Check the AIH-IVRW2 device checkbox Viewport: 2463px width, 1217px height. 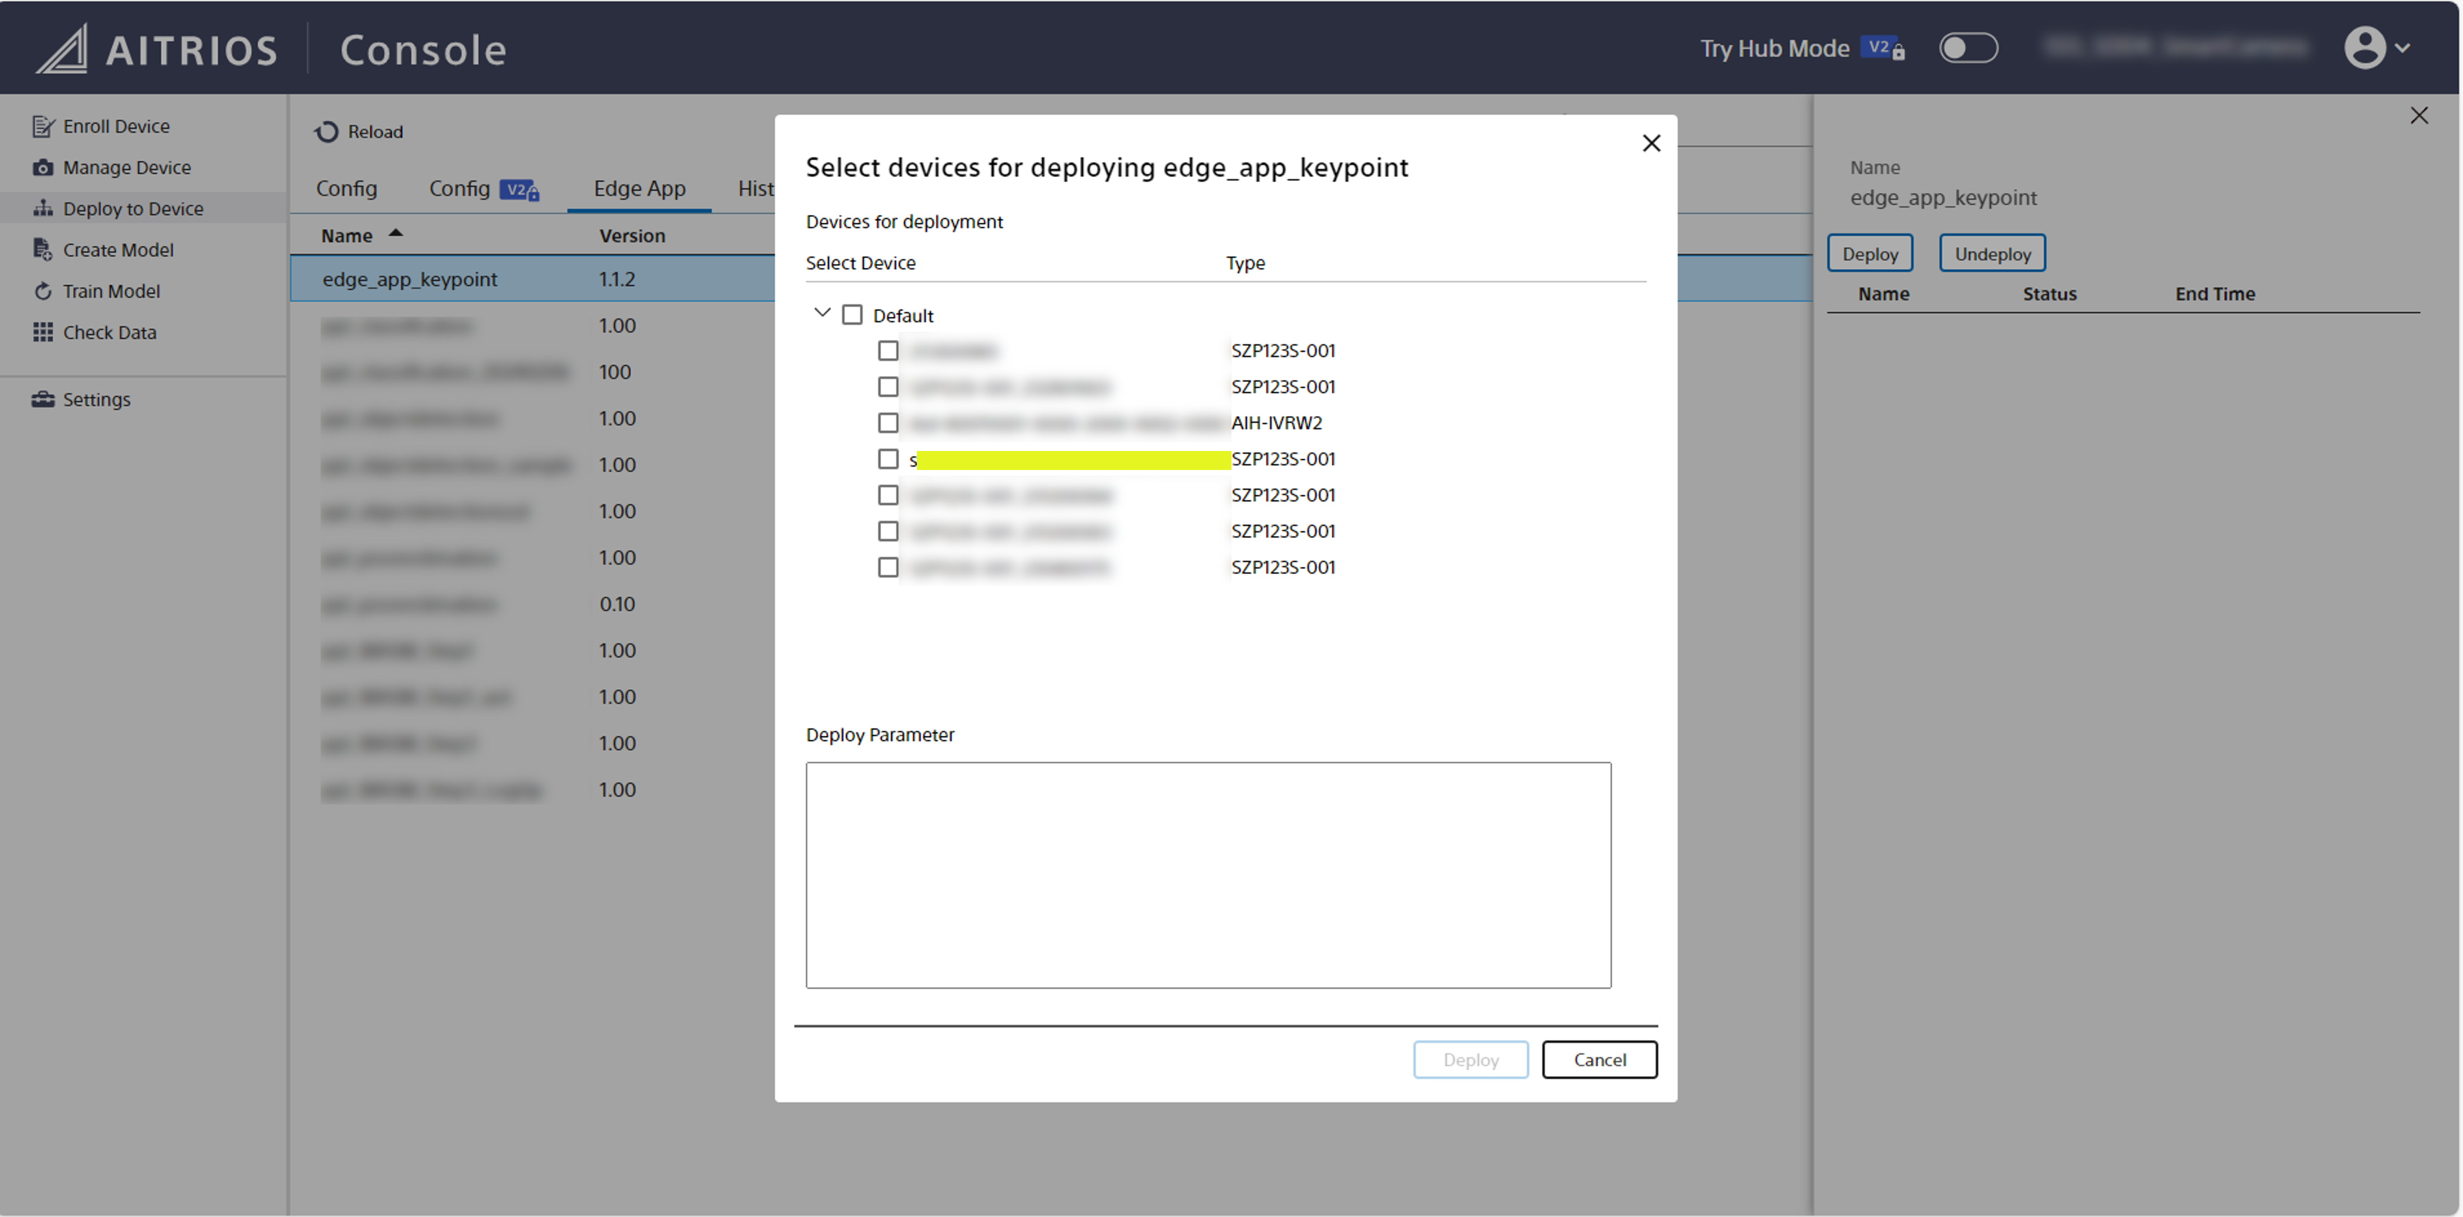888,422
